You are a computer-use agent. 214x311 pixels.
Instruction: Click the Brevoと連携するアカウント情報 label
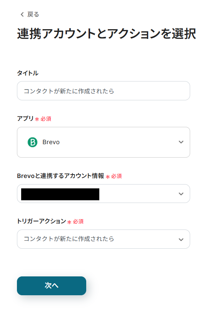[x=60, y=176]
